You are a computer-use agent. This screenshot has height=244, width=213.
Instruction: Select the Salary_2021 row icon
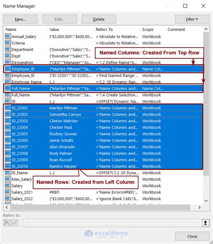coord(8,192)
